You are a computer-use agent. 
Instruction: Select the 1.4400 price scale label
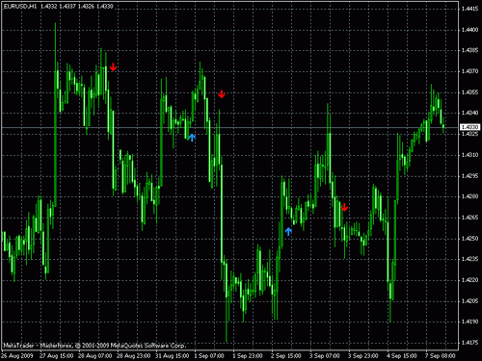(469, 30)
